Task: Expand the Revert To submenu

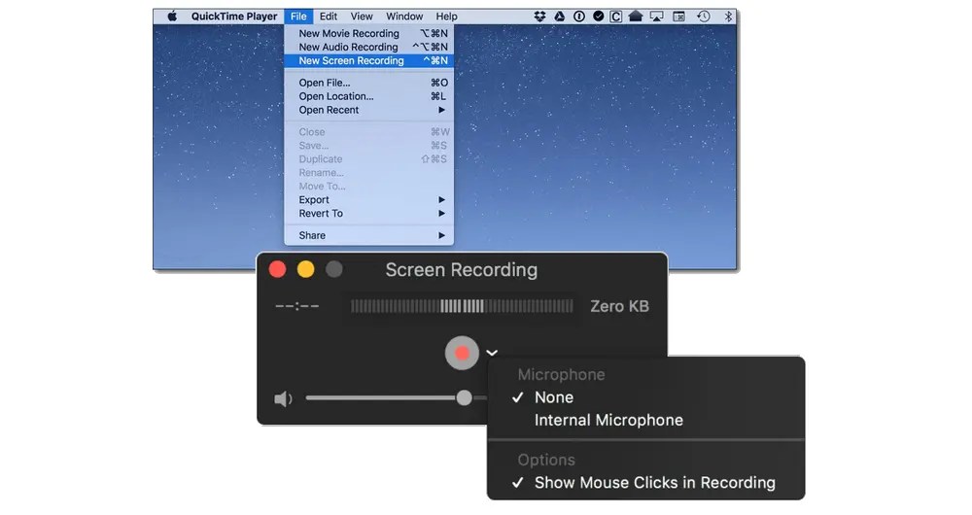Action: [x=368, y=214]
